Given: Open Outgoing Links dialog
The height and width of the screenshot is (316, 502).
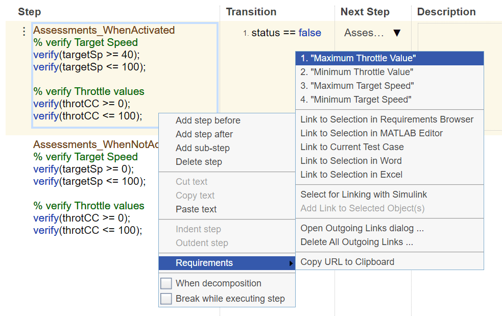Looking at the screenshot, I should [x=362, y=228].
